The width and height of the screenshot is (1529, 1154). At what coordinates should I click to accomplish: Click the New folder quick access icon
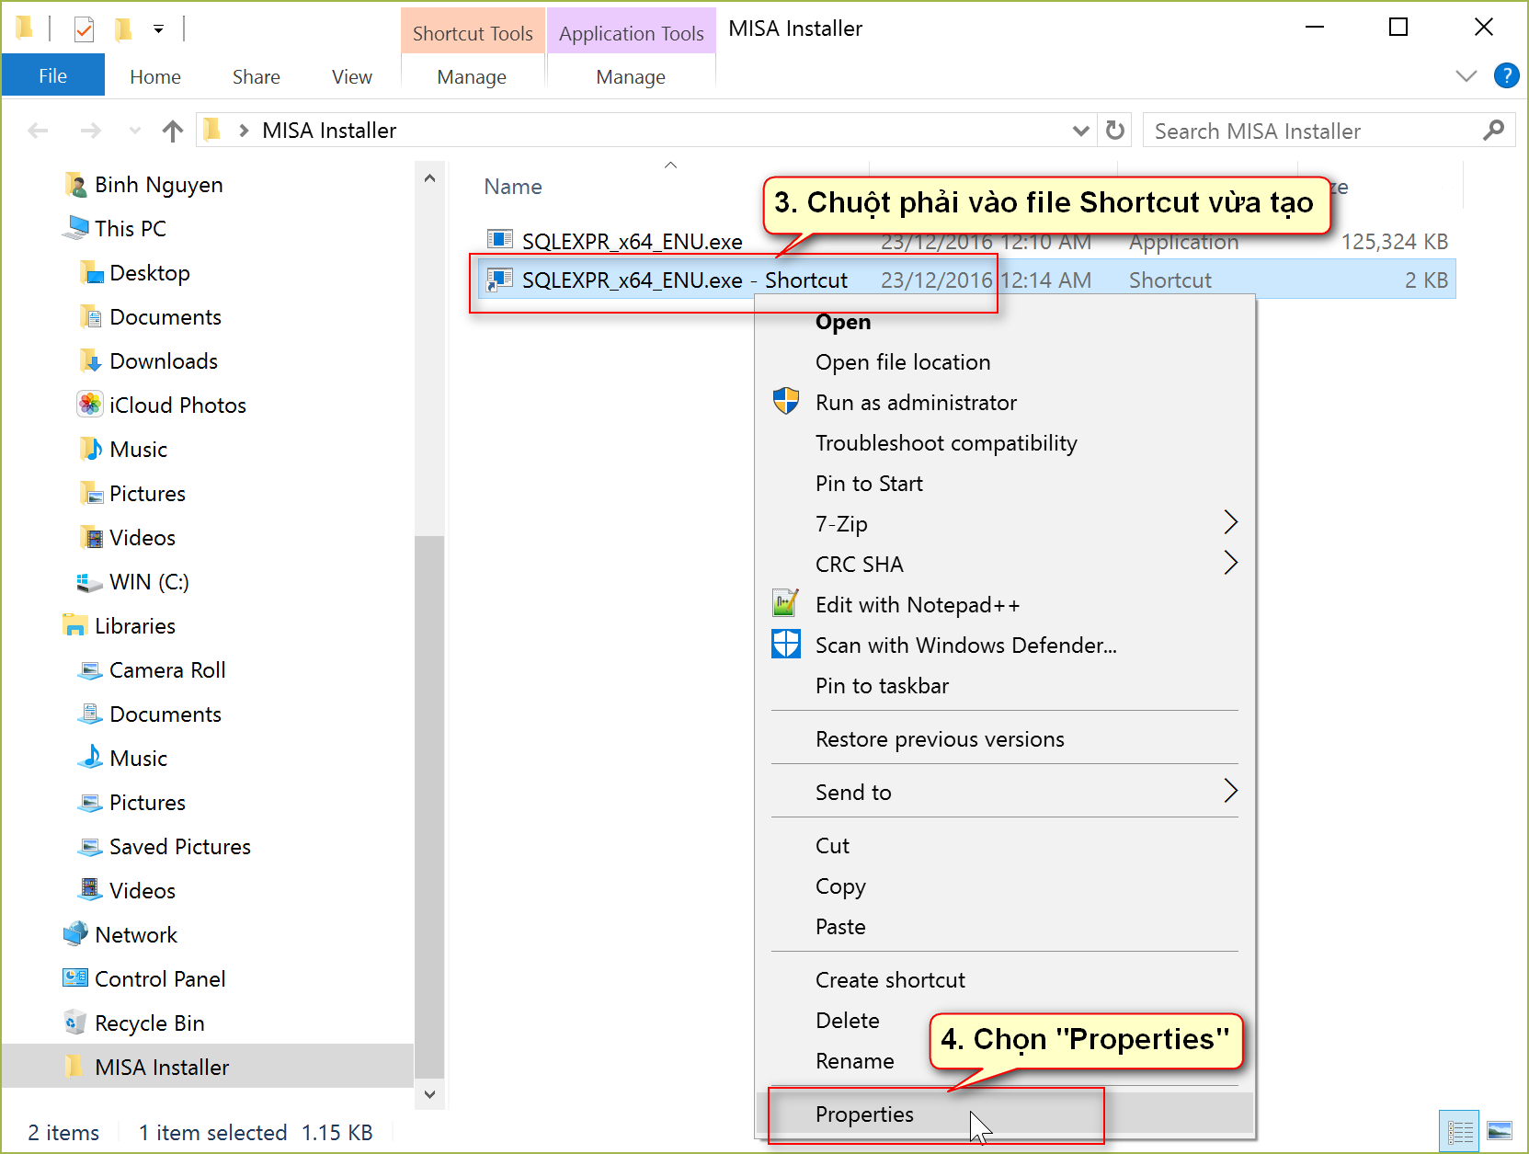(123, 29)
